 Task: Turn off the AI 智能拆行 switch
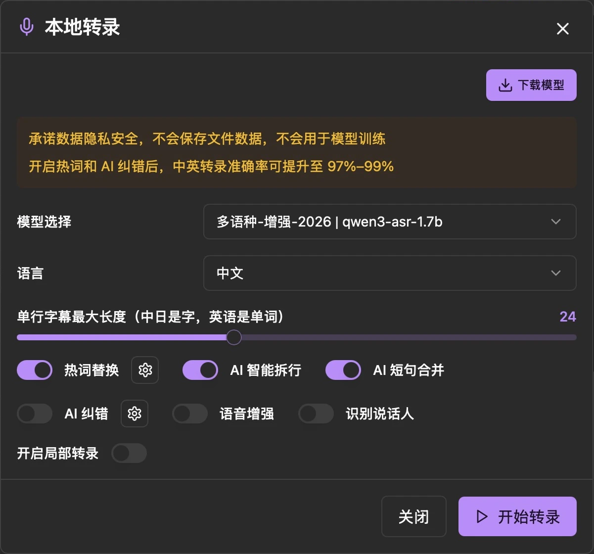(x=200, y=370)
